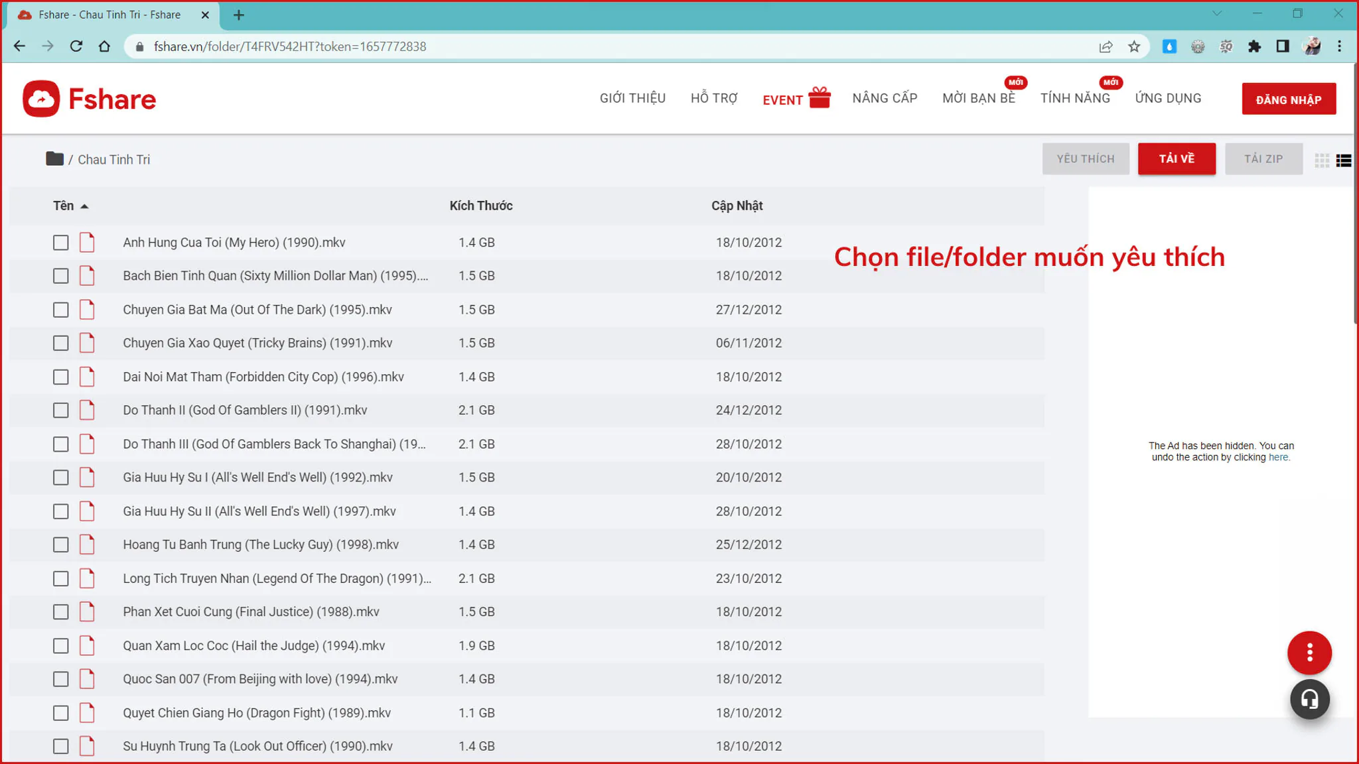1359x764 pixels.
Task: Open the red three-dot floating menu
Action: 1309,653
